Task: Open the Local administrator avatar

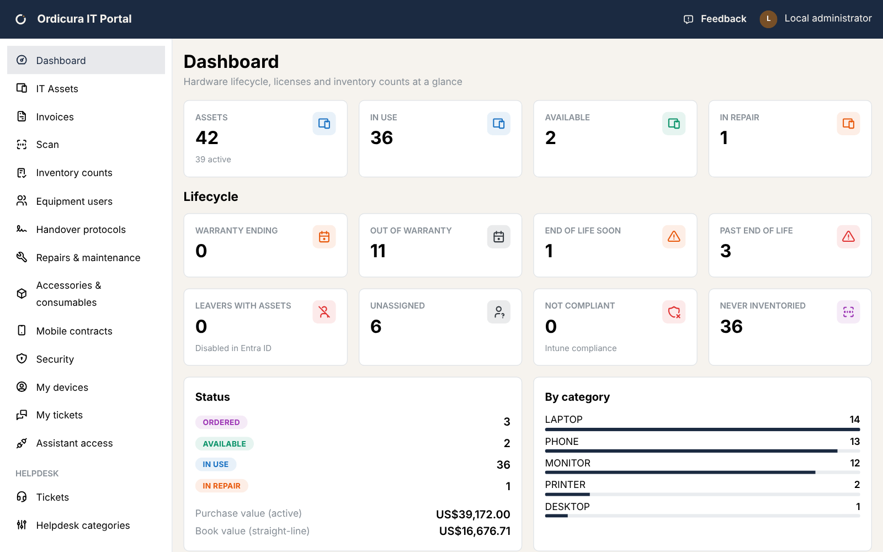Action: point(768,19)
